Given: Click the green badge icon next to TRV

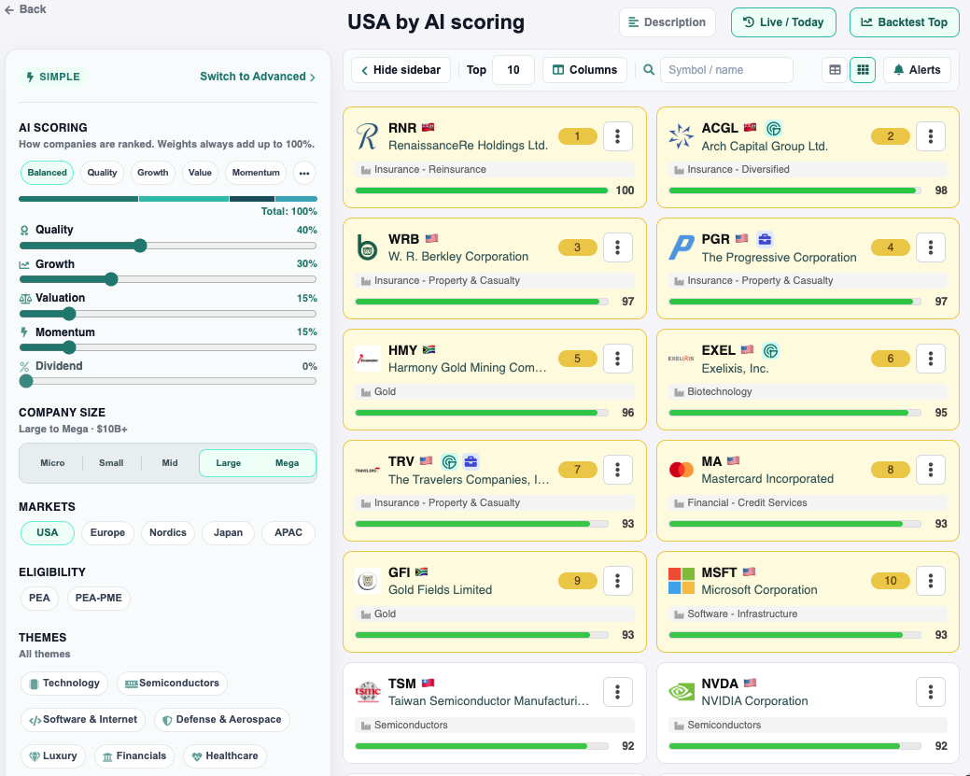Looking at the screenshot, I should 449,461.
